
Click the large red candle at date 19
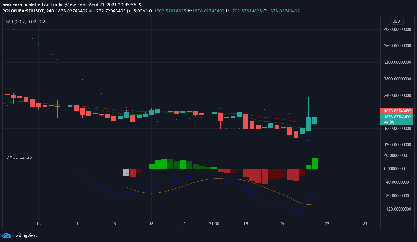[x=246, y=121]
